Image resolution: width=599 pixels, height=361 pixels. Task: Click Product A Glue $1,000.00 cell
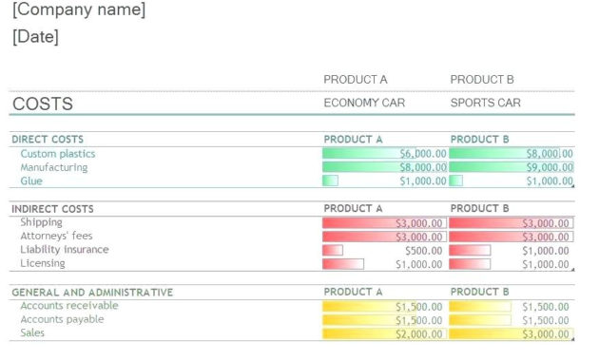click(x=385, y=180)
